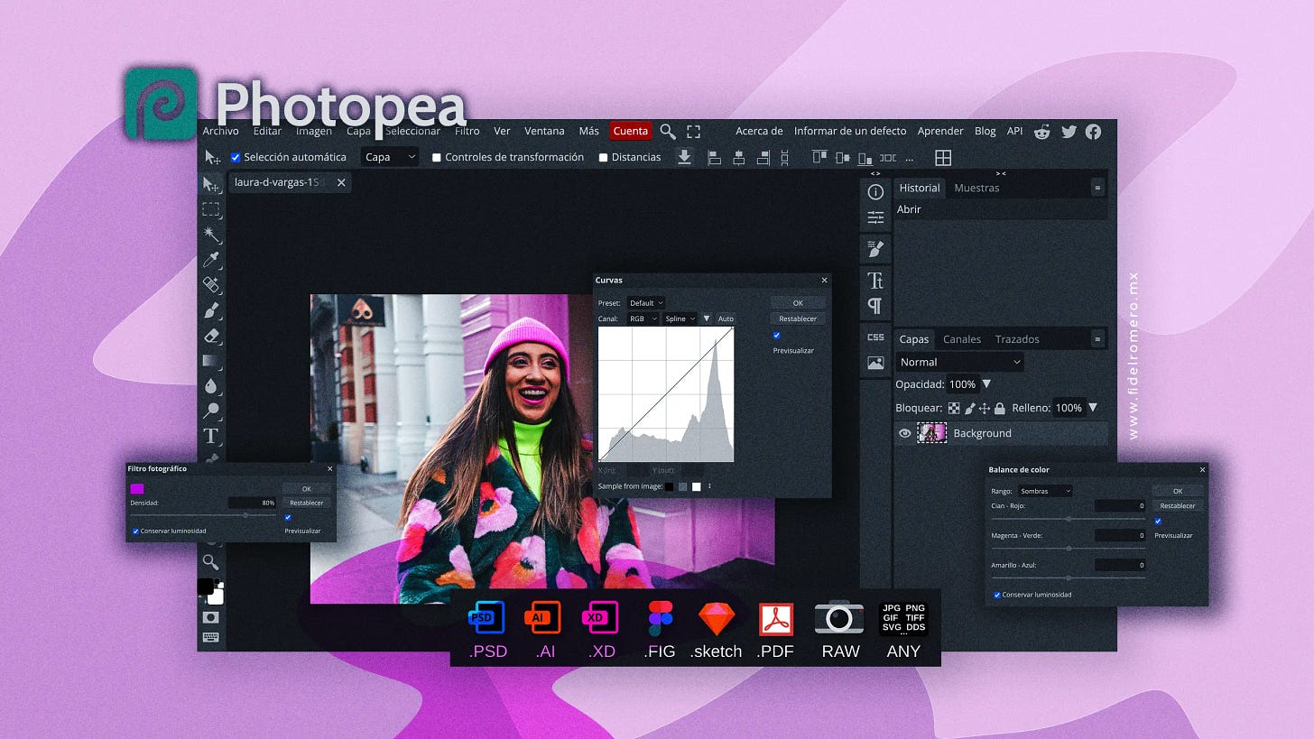Open the Info panel icon
The image size is (1314, 739).
[x=875, y=191]
